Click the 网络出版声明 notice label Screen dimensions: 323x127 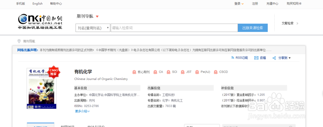coord(28,50)
